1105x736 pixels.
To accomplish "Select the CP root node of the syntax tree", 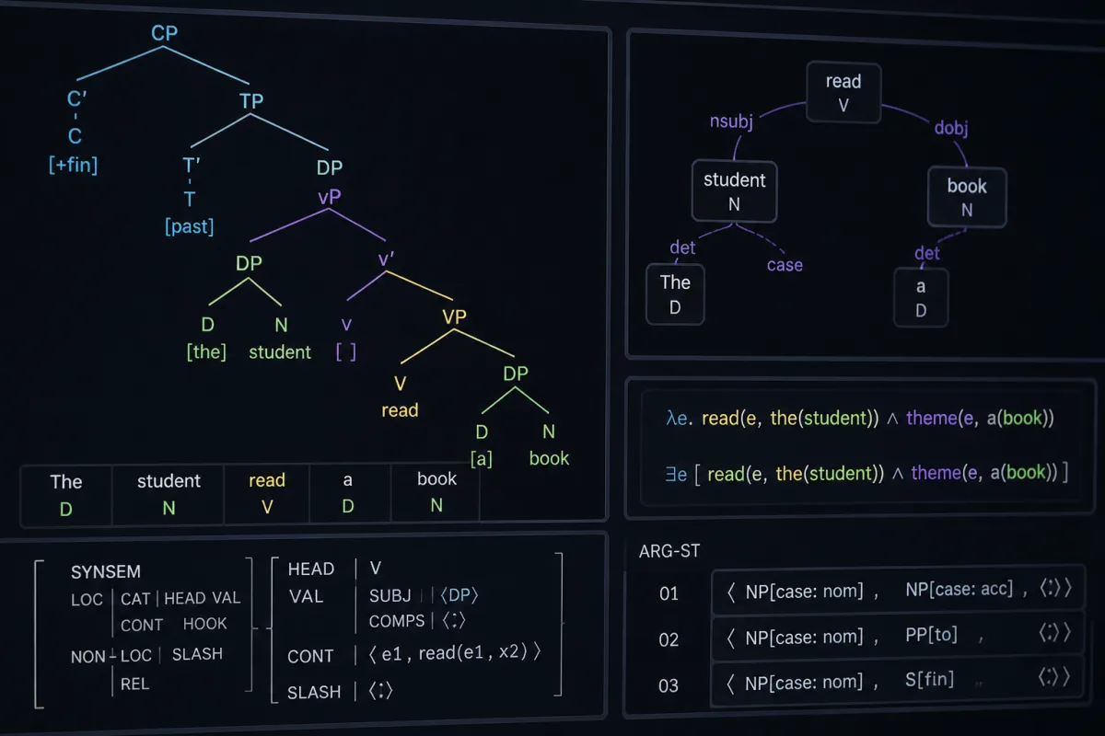I will tap(165, 35).
